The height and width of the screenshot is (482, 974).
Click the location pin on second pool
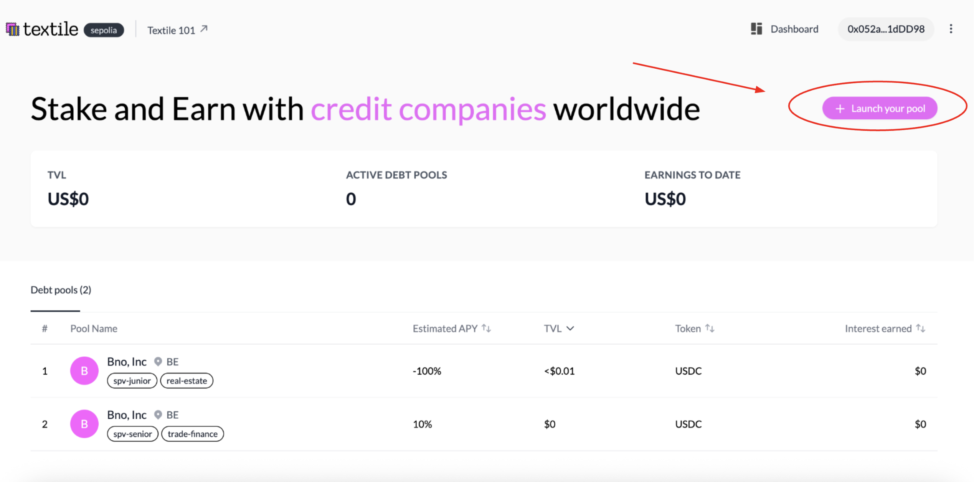(x=158, y=414)
